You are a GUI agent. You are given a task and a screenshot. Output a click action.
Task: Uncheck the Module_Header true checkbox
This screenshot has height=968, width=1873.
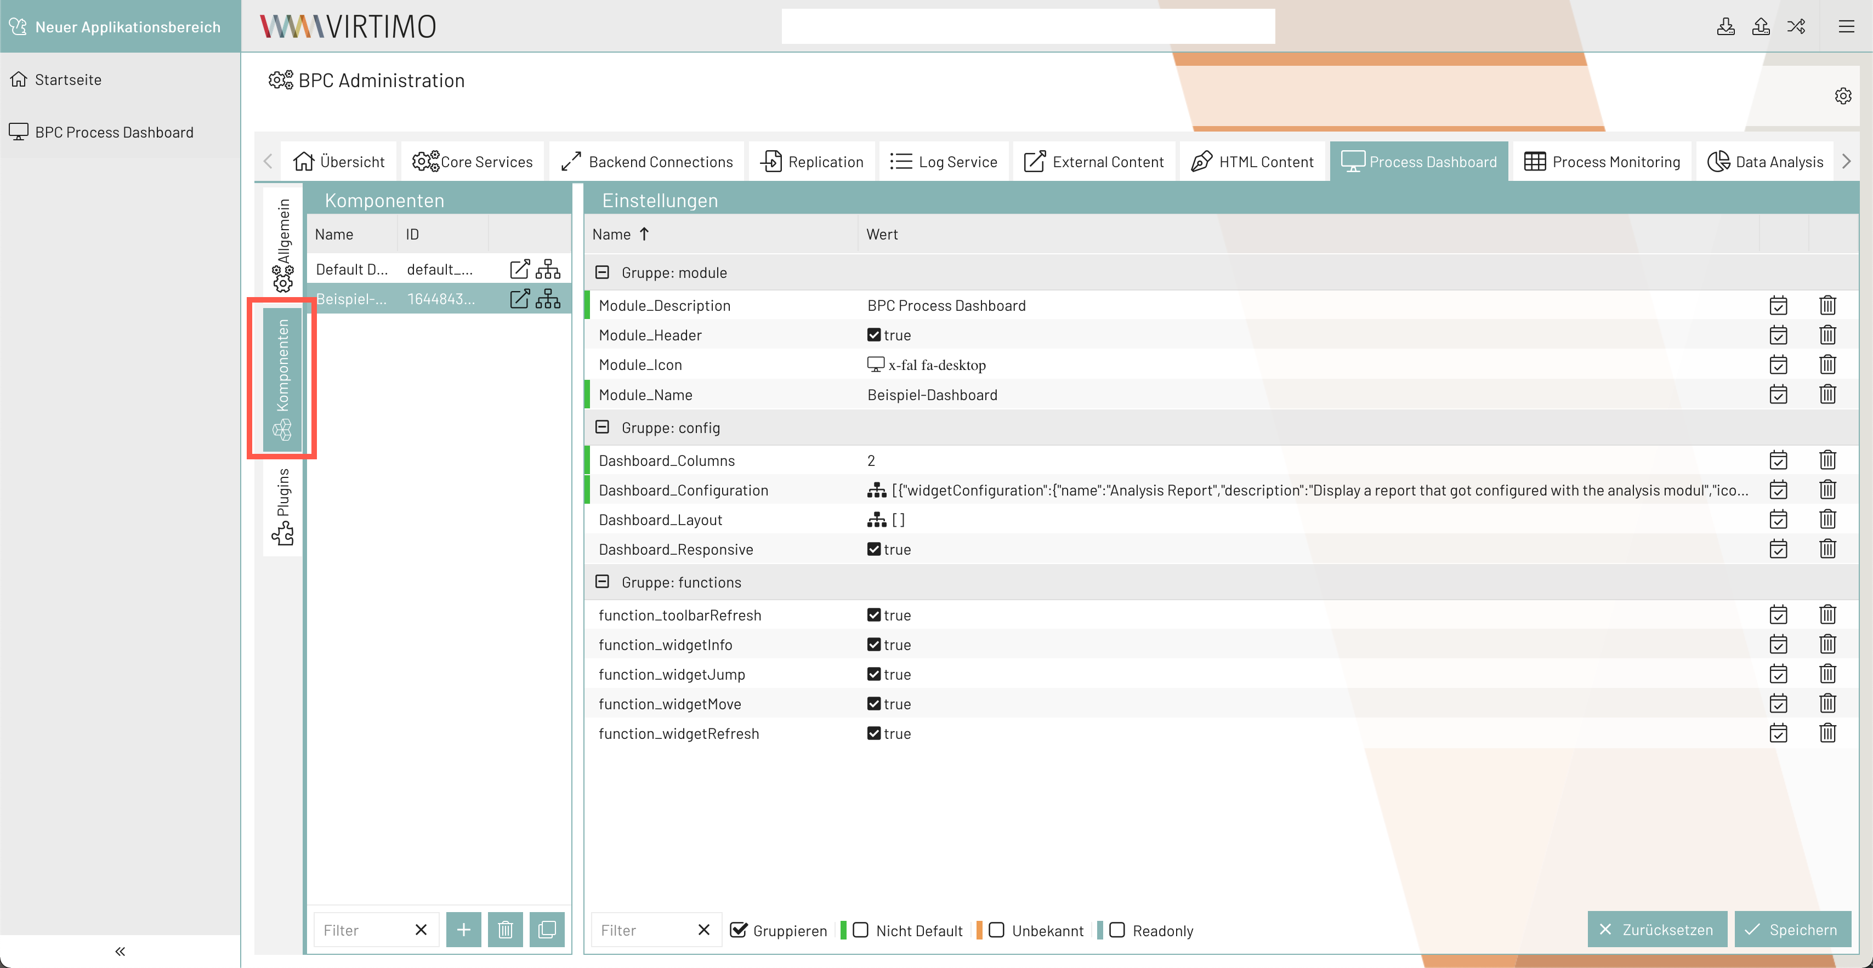pyautogui.click(x=874, y=335)
